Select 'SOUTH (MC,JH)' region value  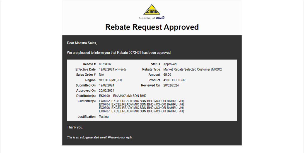(110, 80)
